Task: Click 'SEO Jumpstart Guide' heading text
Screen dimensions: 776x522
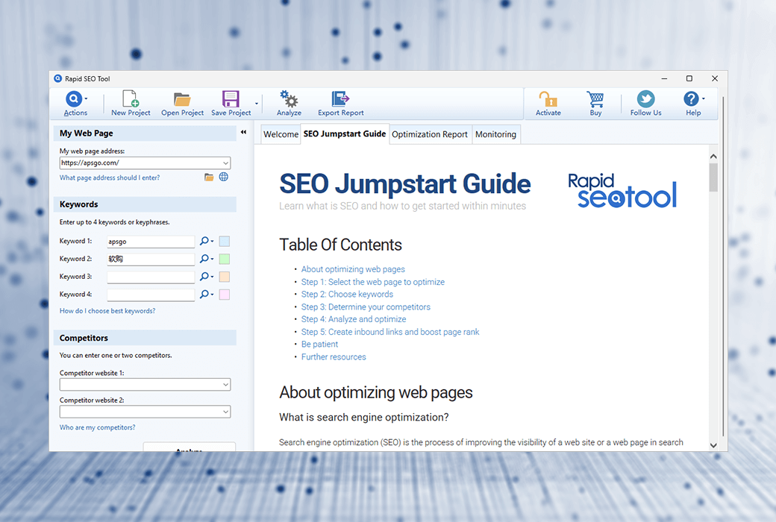Action: [405, 183]
